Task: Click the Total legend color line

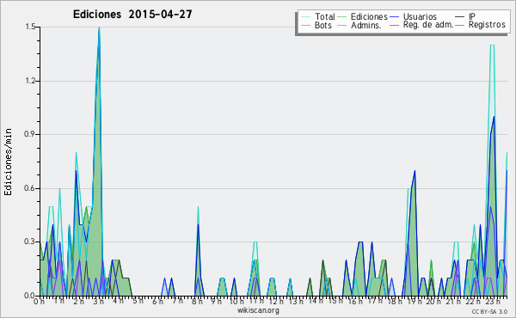Action: (x=305, y=17)
